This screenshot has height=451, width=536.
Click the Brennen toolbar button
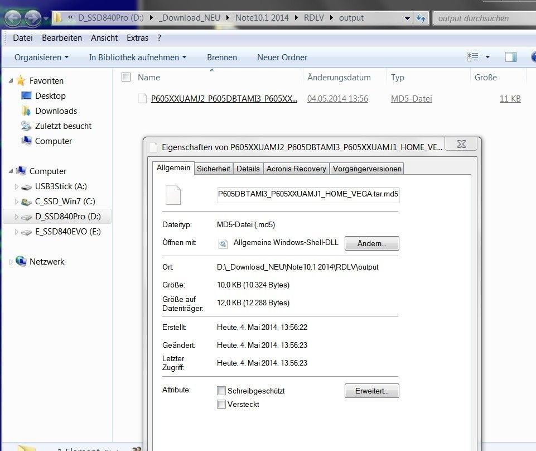point(222,57)
